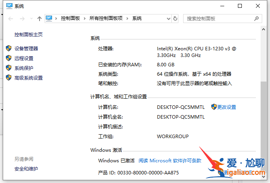This screenshot has width=270, height=183.
Task: Open Security and Maintenance (安全和维护)
Action: [26, 169]
